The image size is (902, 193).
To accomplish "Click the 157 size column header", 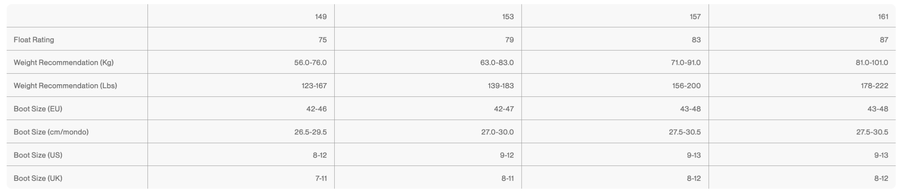I will 695,17.
